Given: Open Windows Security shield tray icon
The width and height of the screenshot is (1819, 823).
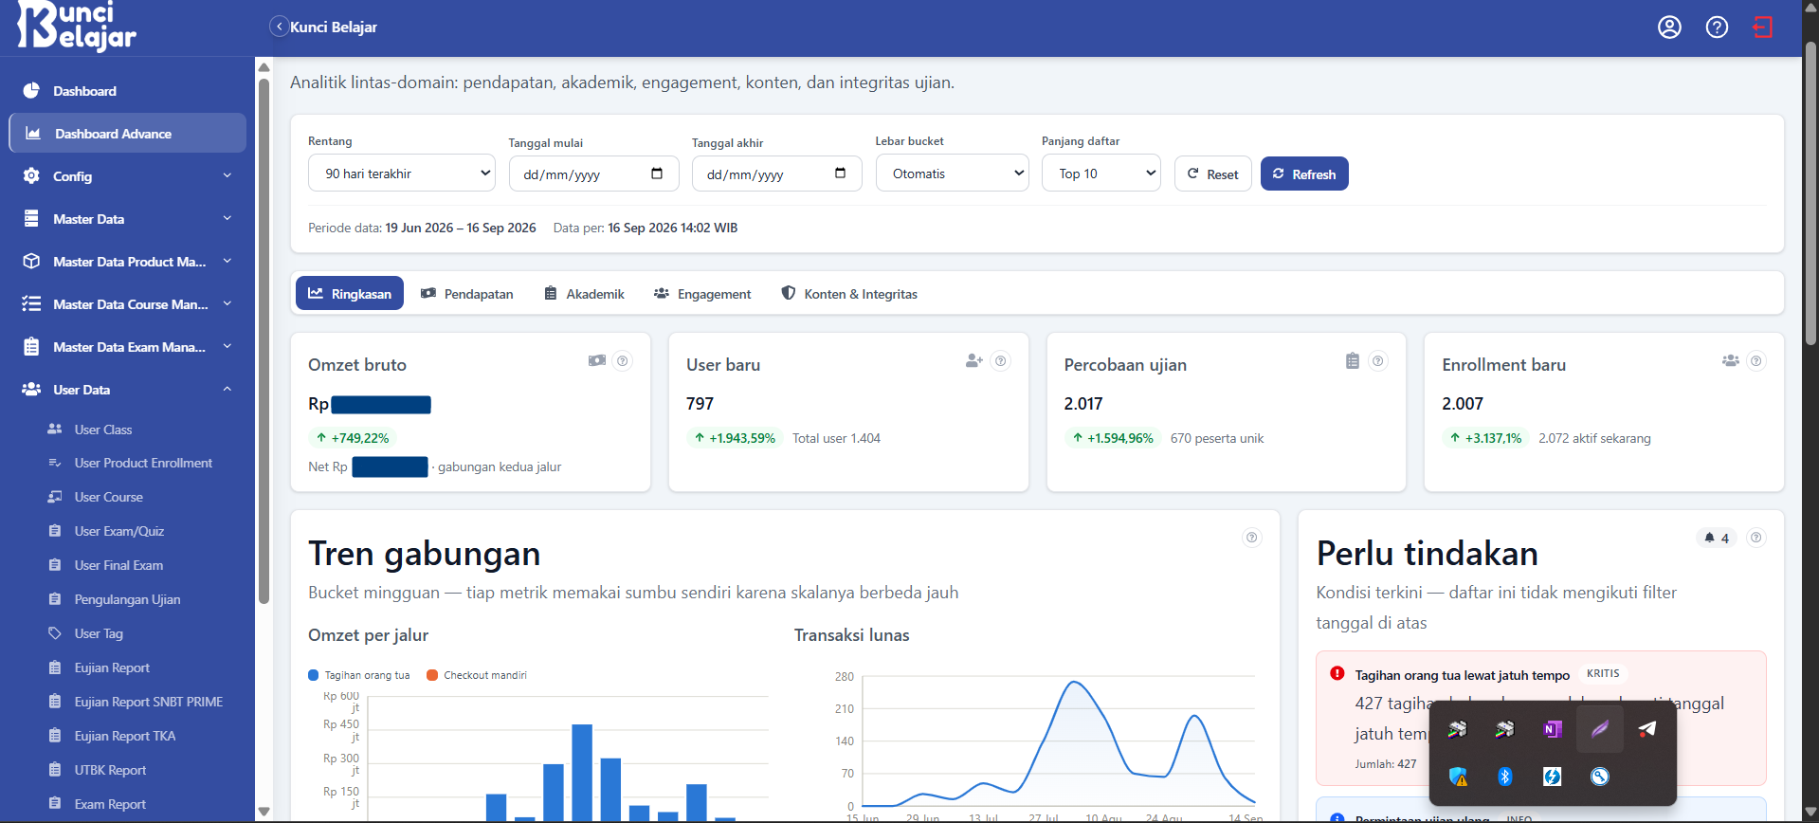Looking at the screenshot, I should pyautogui.click(x=1458, y=777).
